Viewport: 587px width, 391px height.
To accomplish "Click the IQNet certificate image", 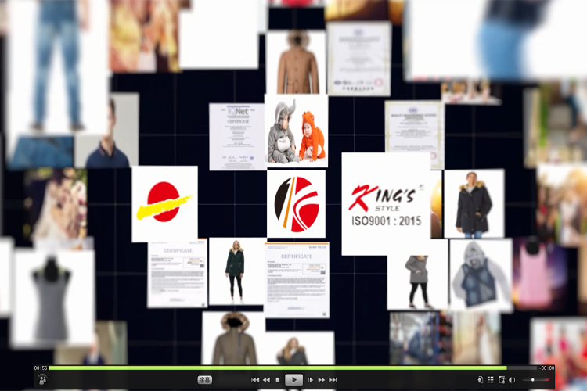I will point(236,137).
